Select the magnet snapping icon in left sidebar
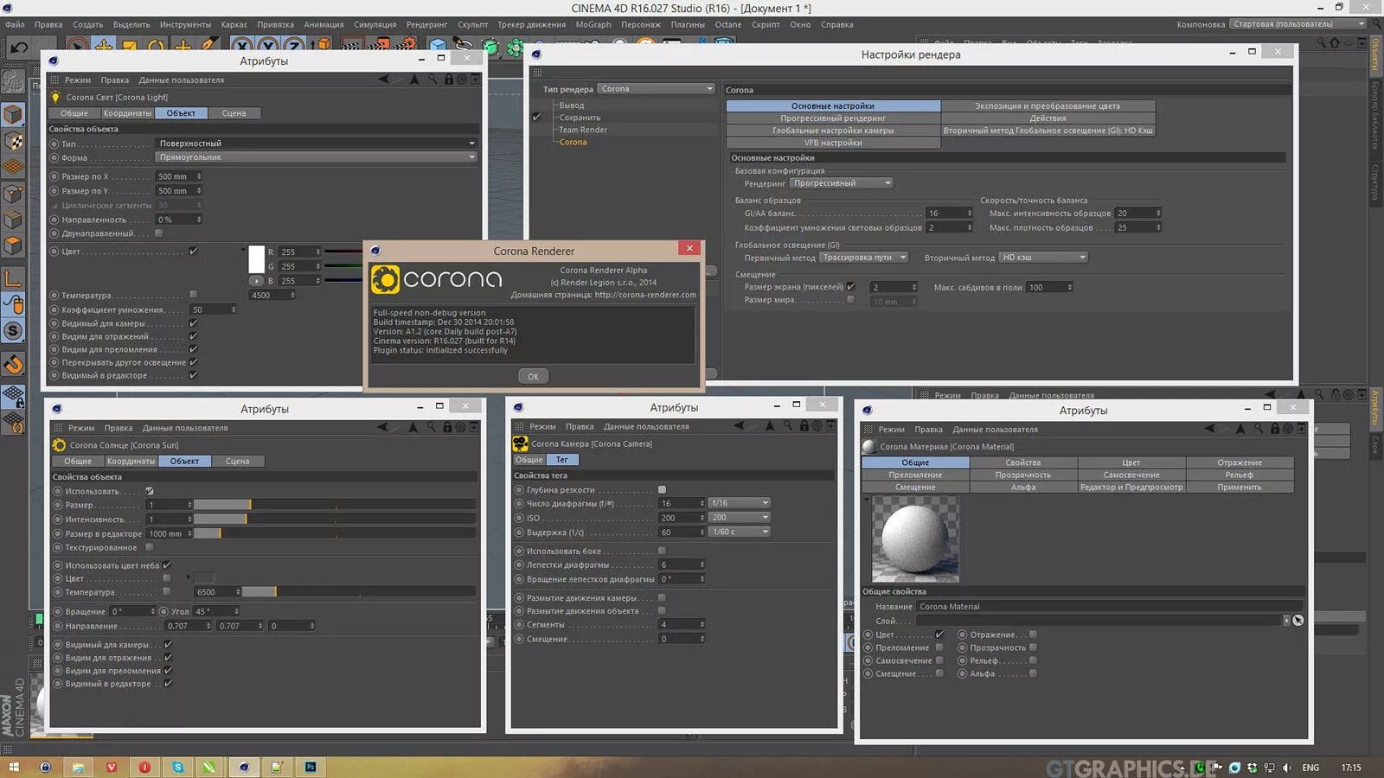1384x778 pixels. point(13,364)
